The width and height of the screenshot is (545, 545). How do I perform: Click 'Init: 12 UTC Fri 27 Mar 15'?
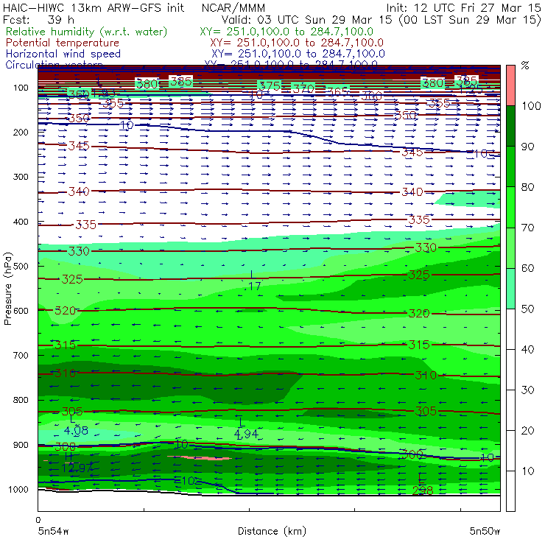coord(463,7)
